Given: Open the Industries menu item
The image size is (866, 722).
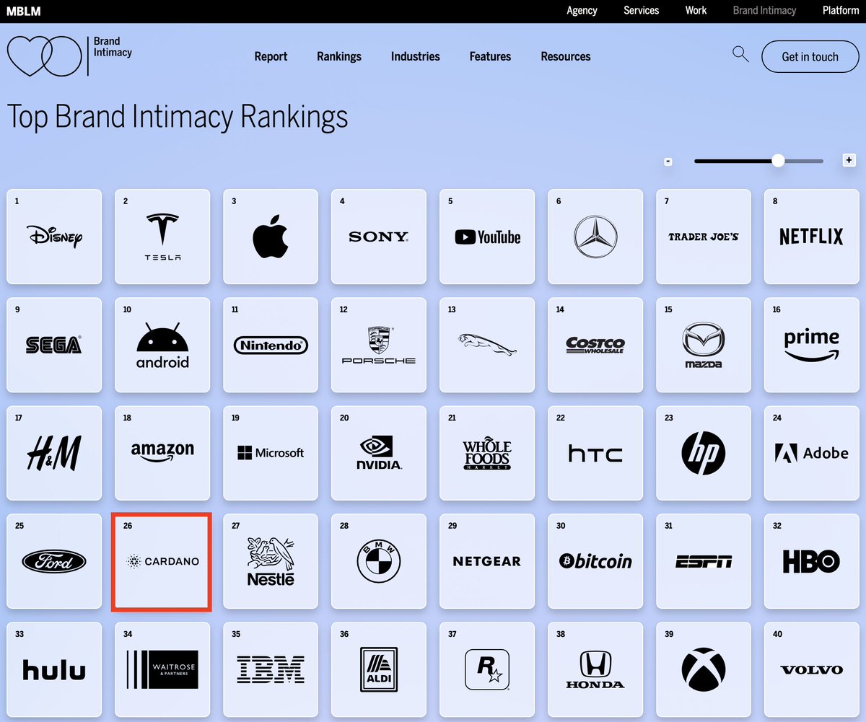Looking at the screenshot, I should coord(415,56).
